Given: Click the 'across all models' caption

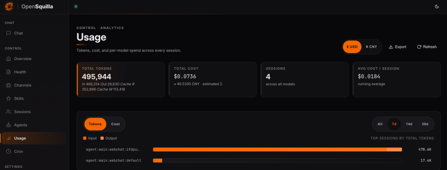Looking at the screenshot, I should tap(280, 84).
